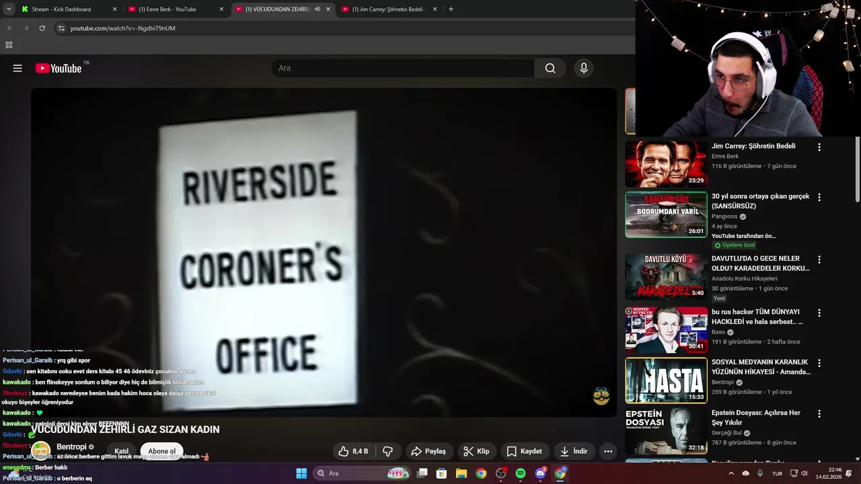Open Bentropi channel avatar
The width and height of the screenshot is (861, 484).
[x=41, y=450]
